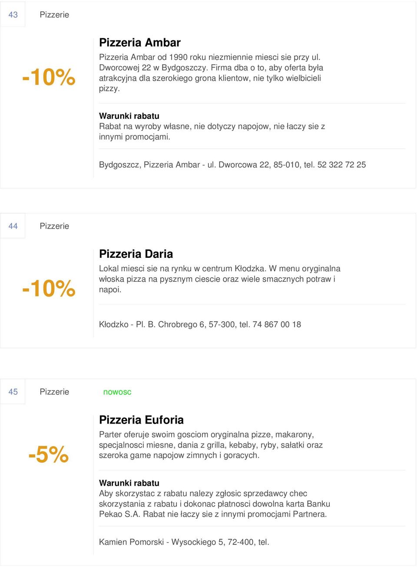The image size is (417, 567).
Task: Click the Warunki rabatu heading under Pizzeria Euforia
Action: pyautogui.click(x=129, y=483)
